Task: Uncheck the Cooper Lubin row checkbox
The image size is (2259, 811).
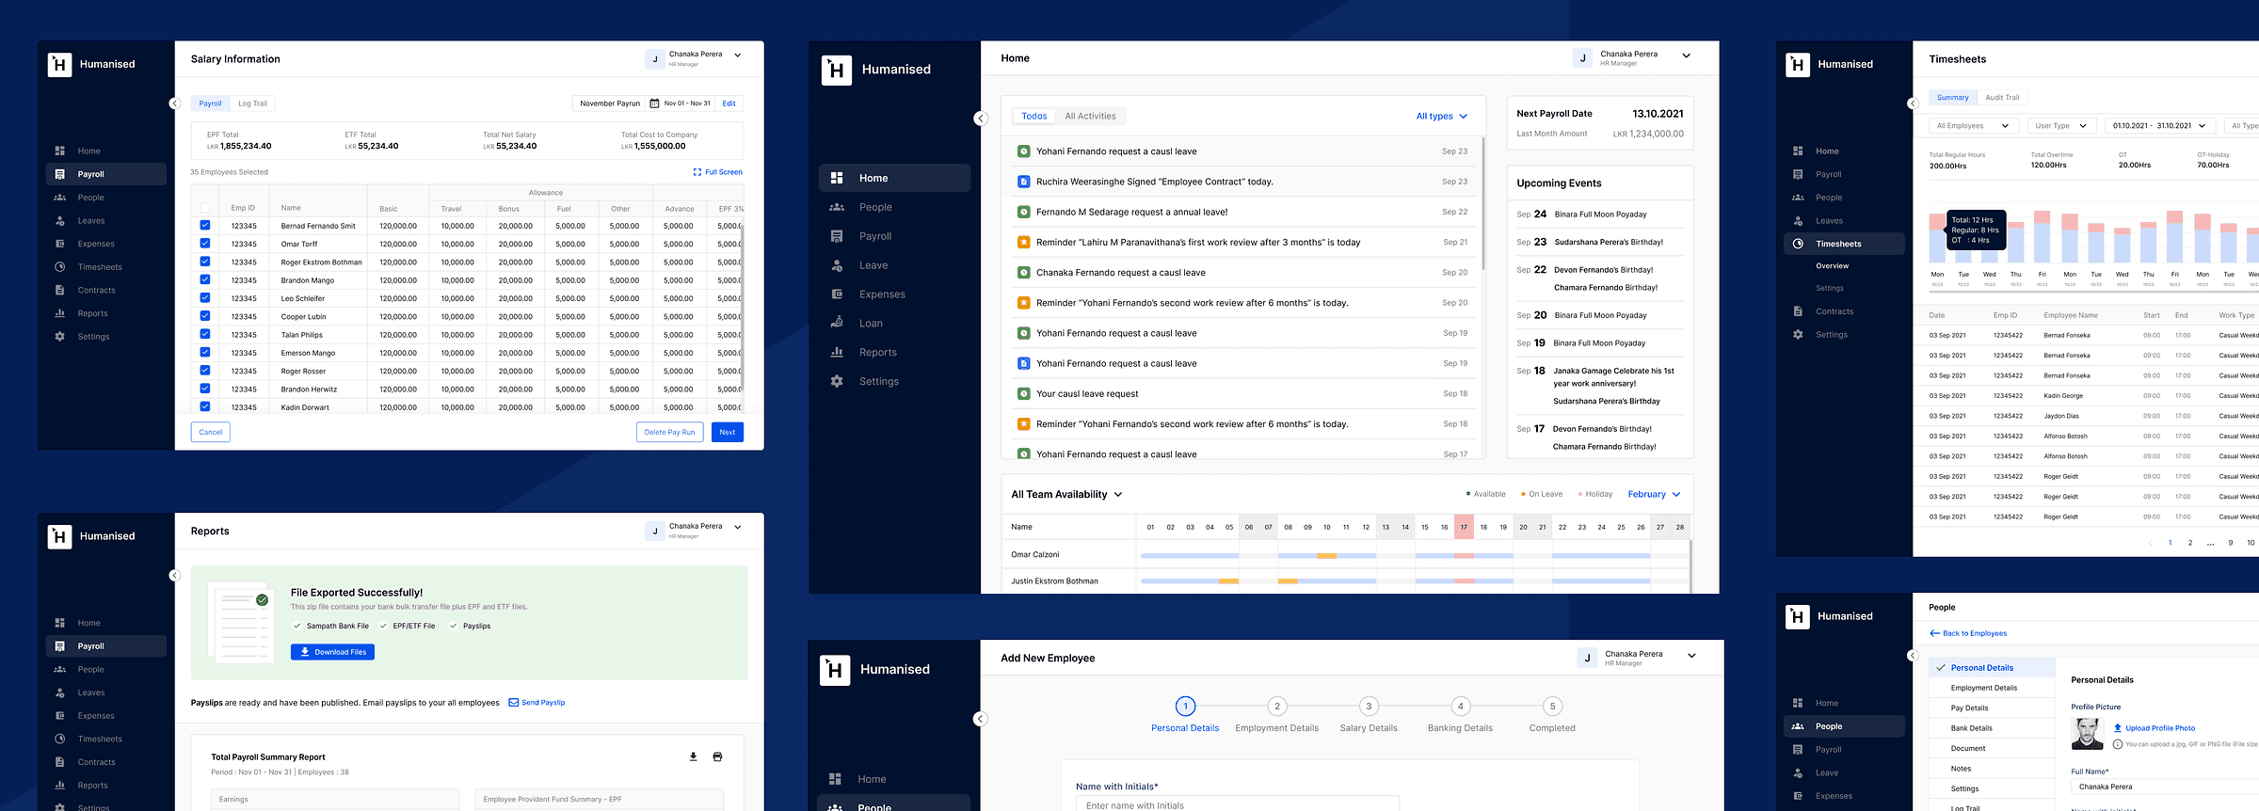Action: point(205,316)
